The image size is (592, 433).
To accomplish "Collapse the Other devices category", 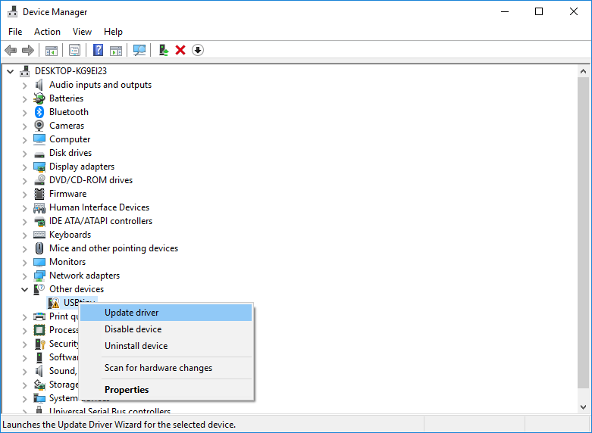I will [25, 289].
